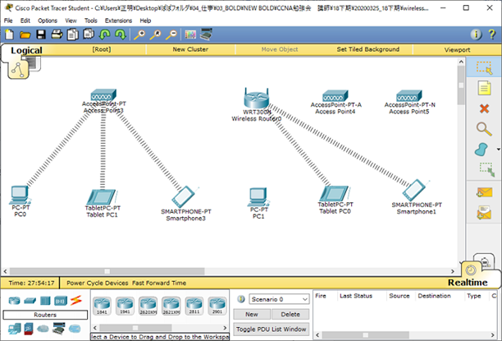Select the Access Point3 device
Viewport: 502px width, 341px height.
(x=103, y=95)
